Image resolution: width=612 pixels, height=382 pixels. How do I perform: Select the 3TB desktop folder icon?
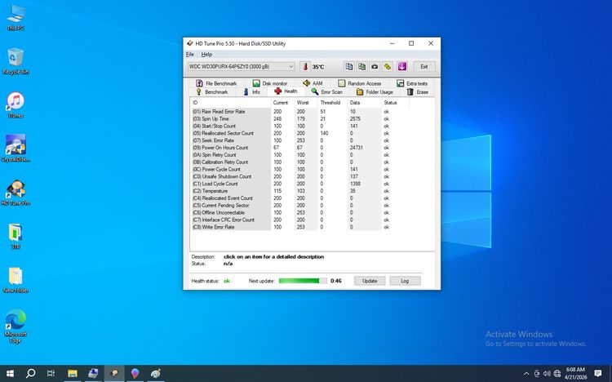click(16, 237)
